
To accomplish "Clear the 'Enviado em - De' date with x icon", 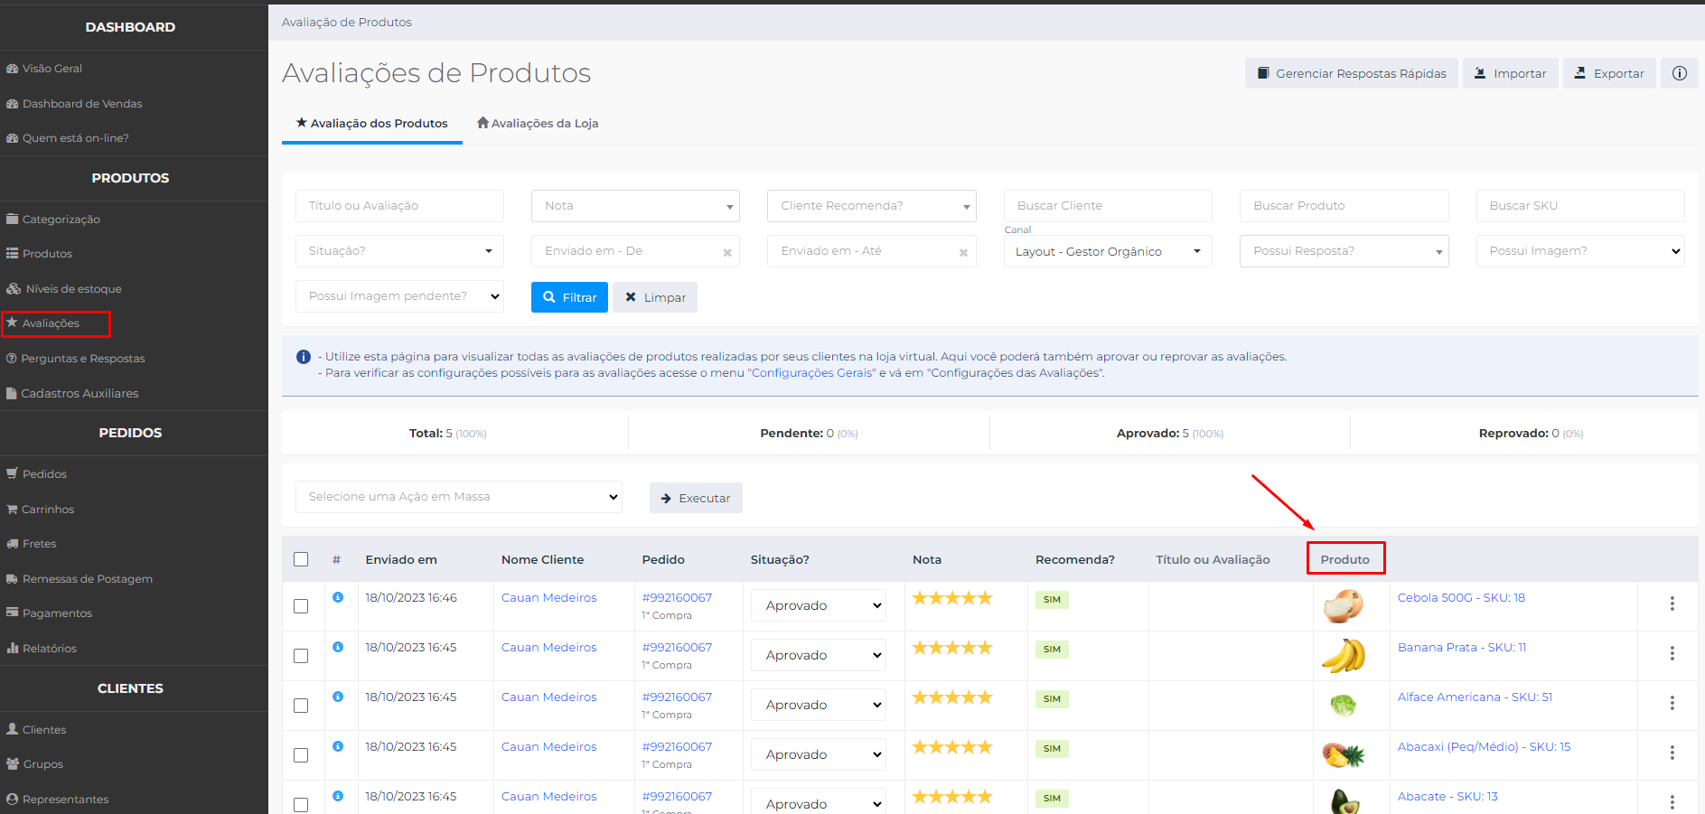I will click(x=727, y=253).
